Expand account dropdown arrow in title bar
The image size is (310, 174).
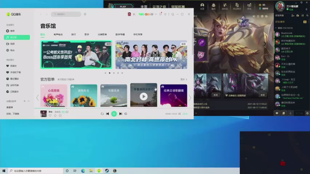[156, 14]
